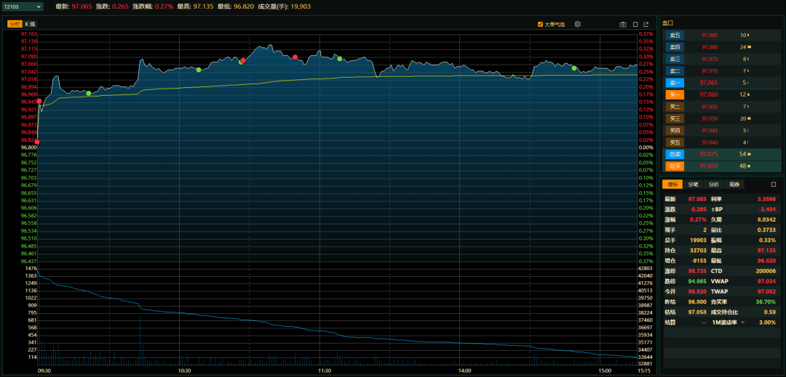Open the 分笔 tab

[693, 184]
